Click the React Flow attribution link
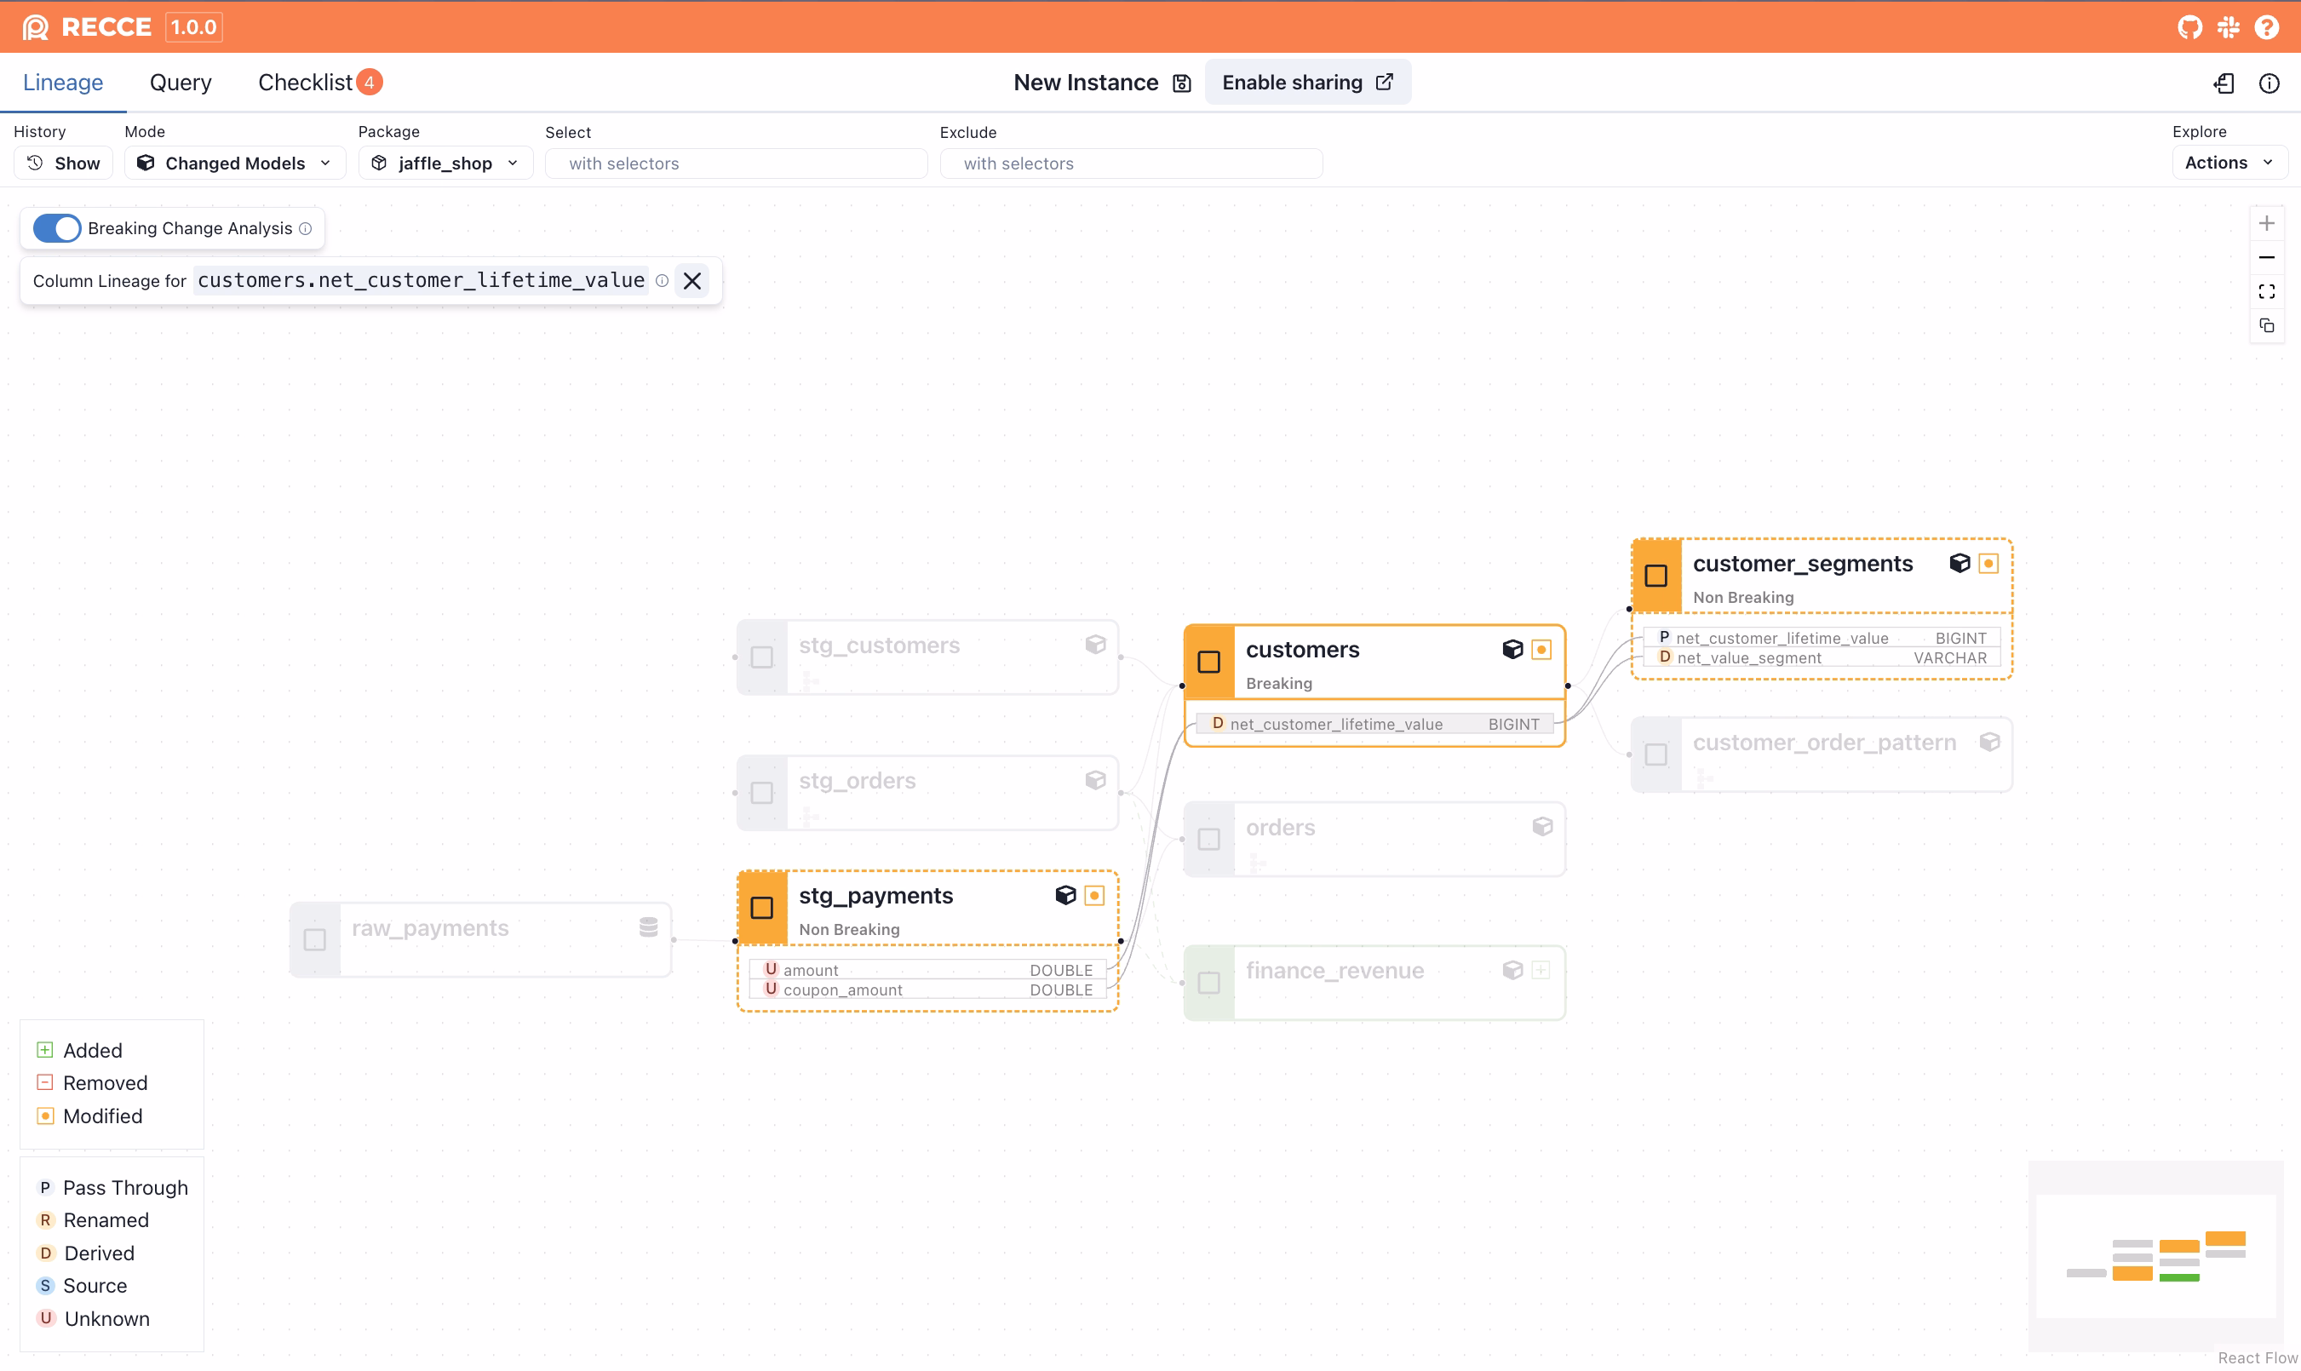 coord(2258,1358)
